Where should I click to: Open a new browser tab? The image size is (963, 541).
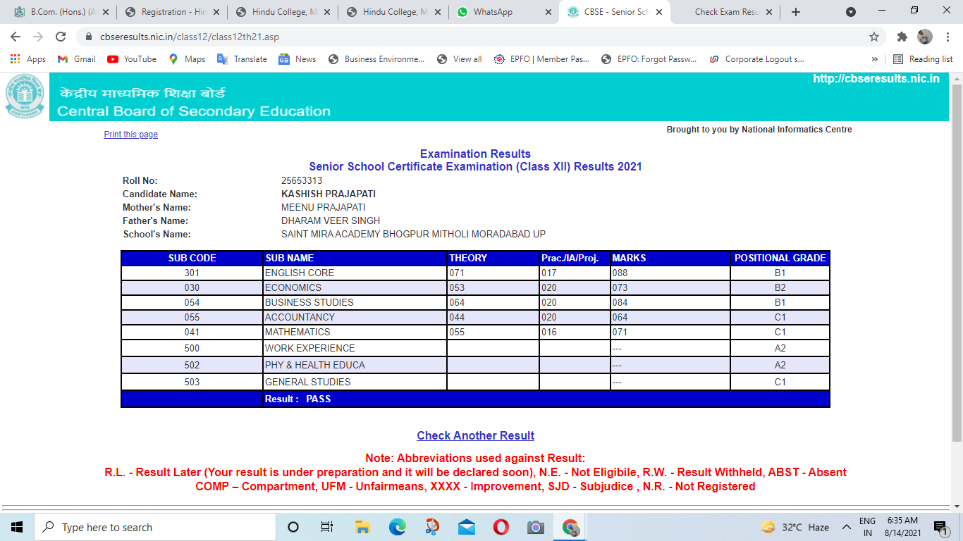(796, 12)
